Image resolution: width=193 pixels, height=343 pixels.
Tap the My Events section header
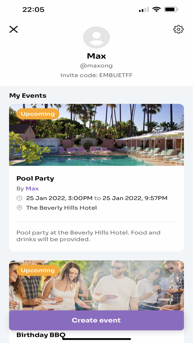pyautogui.click(x=28, y=95)
